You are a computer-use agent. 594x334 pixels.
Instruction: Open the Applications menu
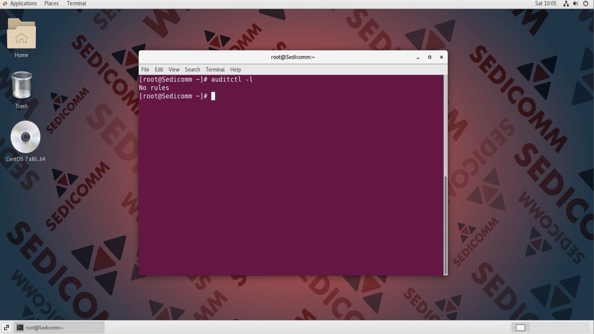[x=23, y=4]
